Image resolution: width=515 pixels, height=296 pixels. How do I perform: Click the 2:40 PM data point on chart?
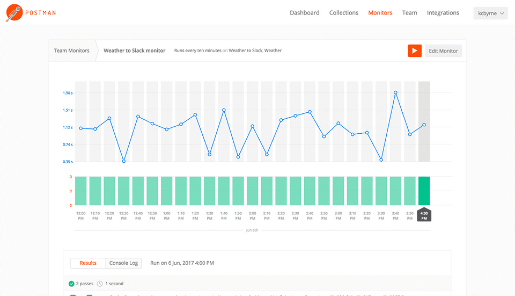[x=310, y=112]
